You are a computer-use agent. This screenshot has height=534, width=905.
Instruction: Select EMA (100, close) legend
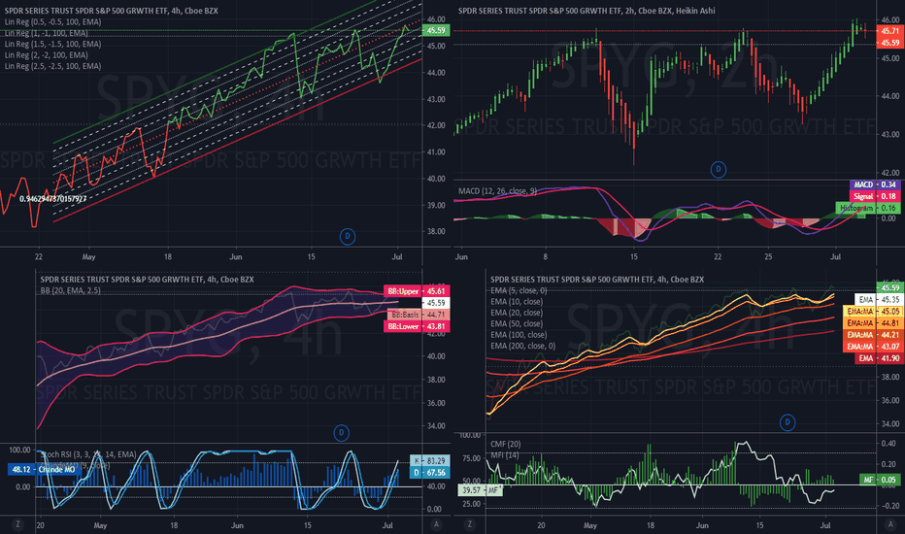tap(519, 334)
